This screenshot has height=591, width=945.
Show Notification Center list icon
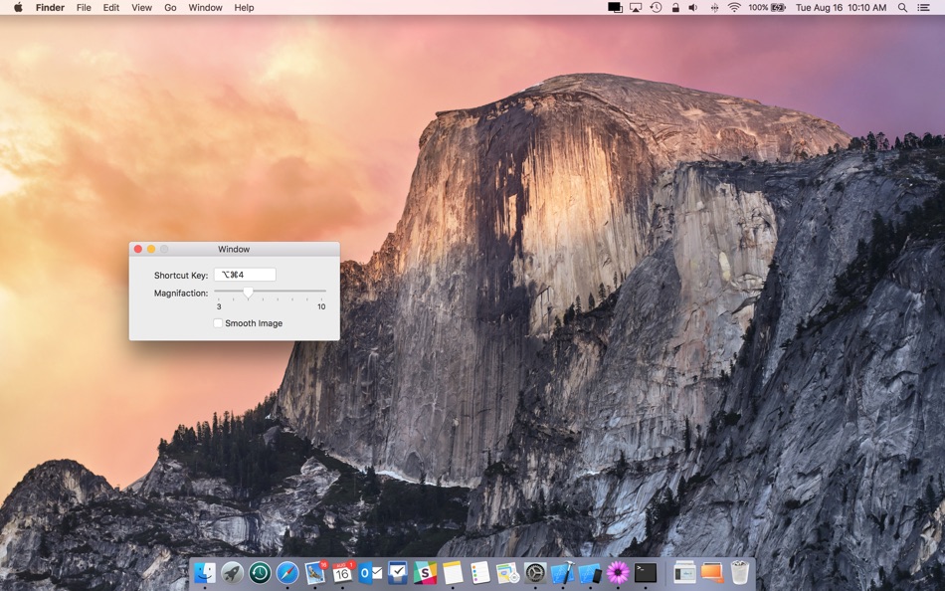click(x=923, y=7)
